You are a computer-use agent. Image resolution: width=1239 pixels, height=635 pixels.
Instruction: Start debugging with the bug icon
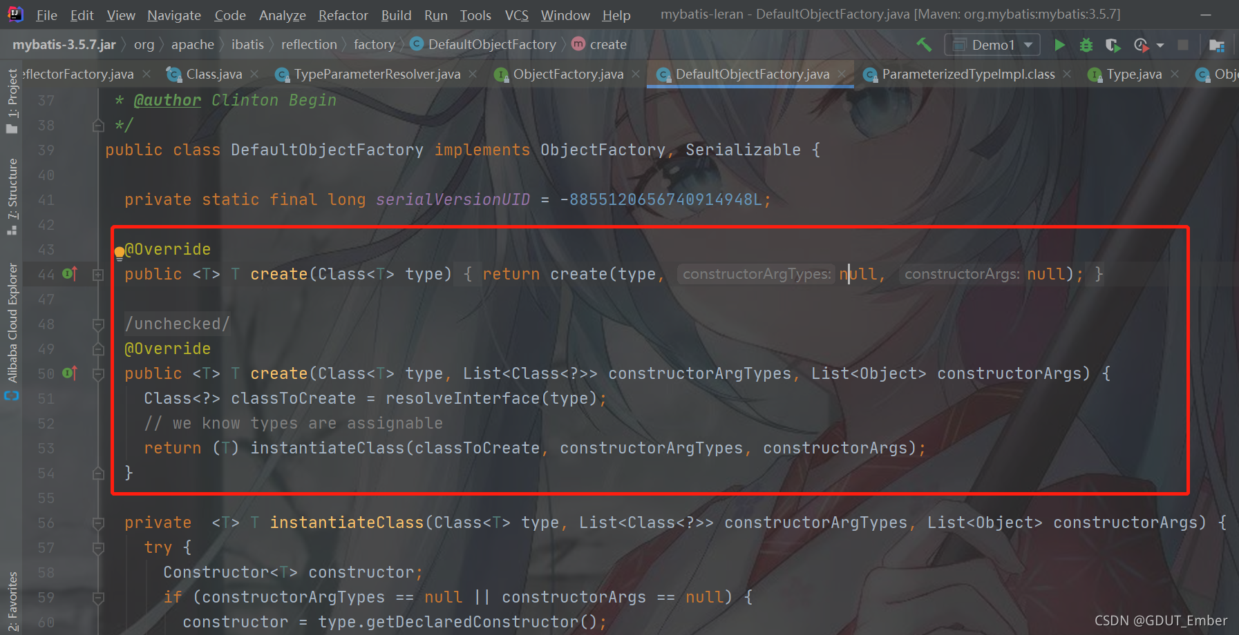pos(1086,45)
